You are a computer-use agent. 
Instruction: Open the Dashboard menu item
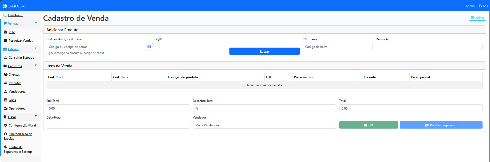[16, 15]
